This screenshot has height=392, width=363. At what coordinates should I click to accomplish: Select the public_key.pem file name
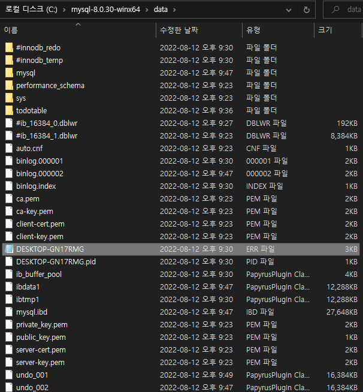click(41, 337)
